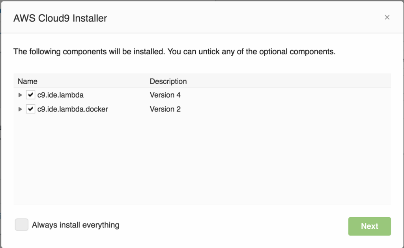Untick the c9.ide.lambda.docker component checkbox

(30, 109)
